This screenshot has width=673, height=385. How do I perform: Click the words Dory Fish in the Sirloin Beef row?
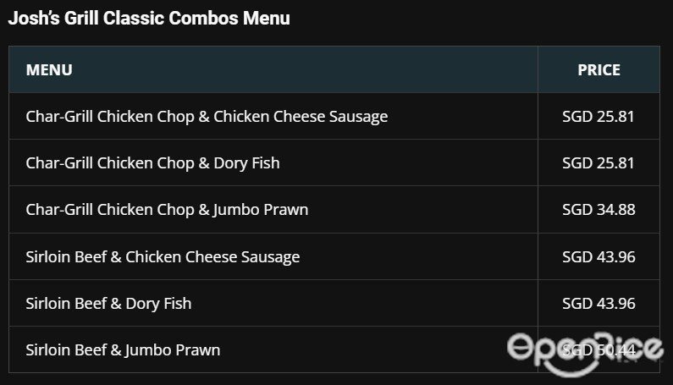pyautogui.click(x=158, y=304)
